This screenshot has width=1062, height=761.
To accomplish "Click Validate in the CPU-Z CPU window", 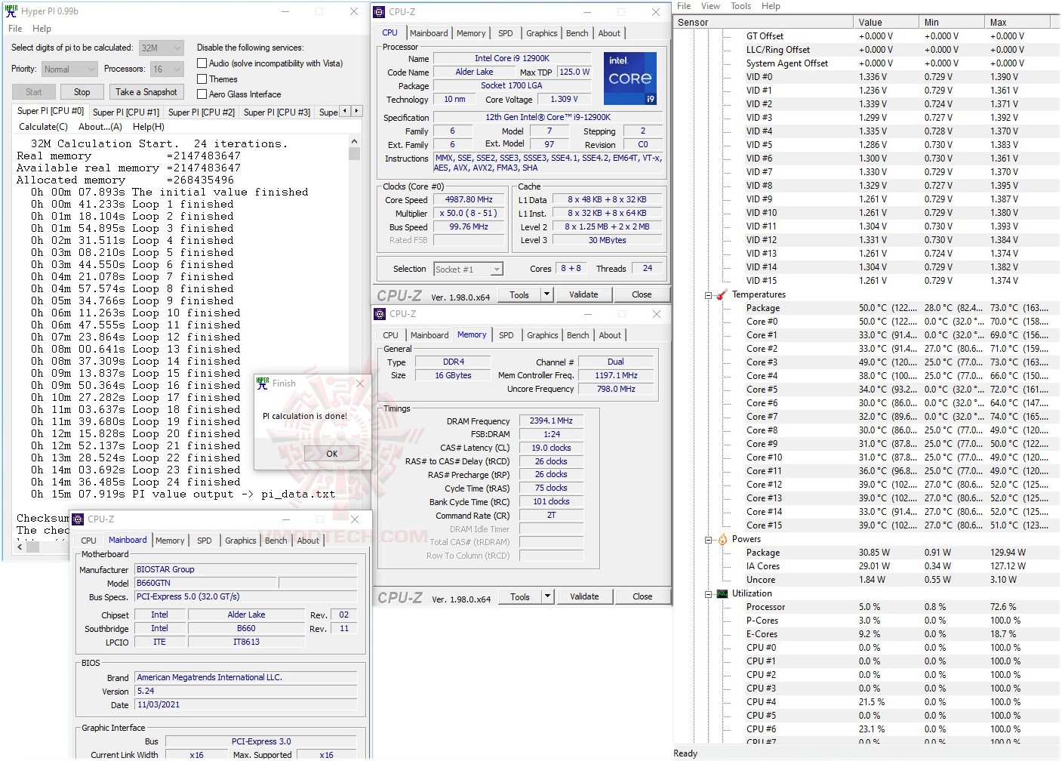I will (x=583, y=294).
